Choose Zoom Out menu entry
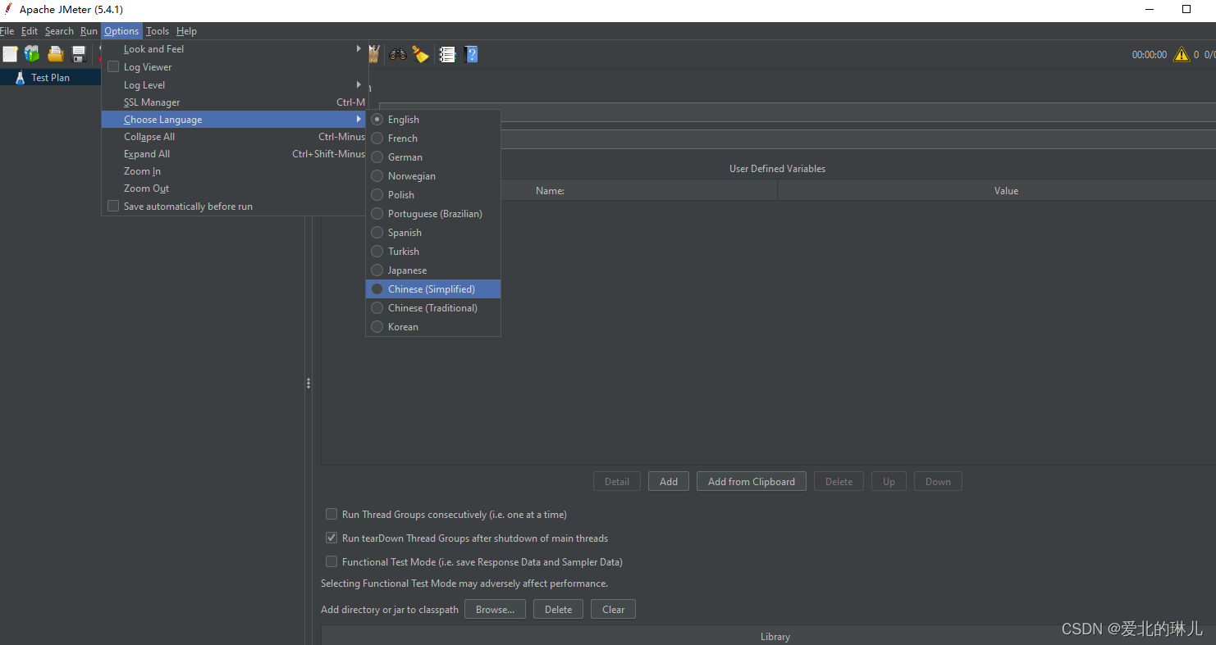 click(x=235, y=189)
